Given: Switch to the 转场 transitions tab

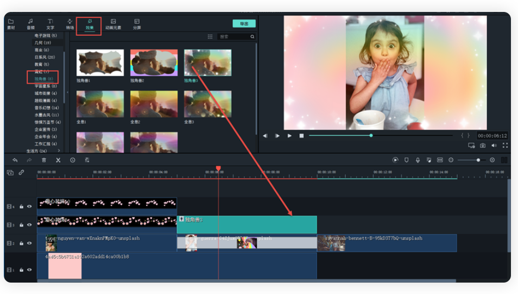Looking at the screenshot, I should click(x=70, y=24).
